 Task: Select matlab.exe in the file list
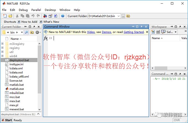[17, 89]
